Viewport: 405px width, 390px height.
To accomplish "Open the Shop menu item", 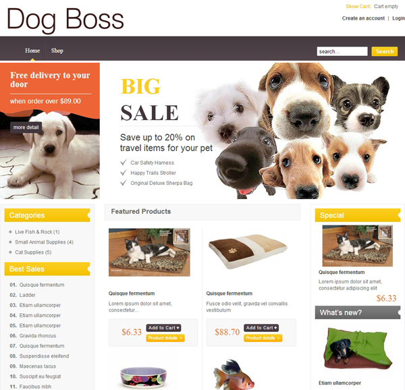I will pyautogui.click(x=57, y=51).
